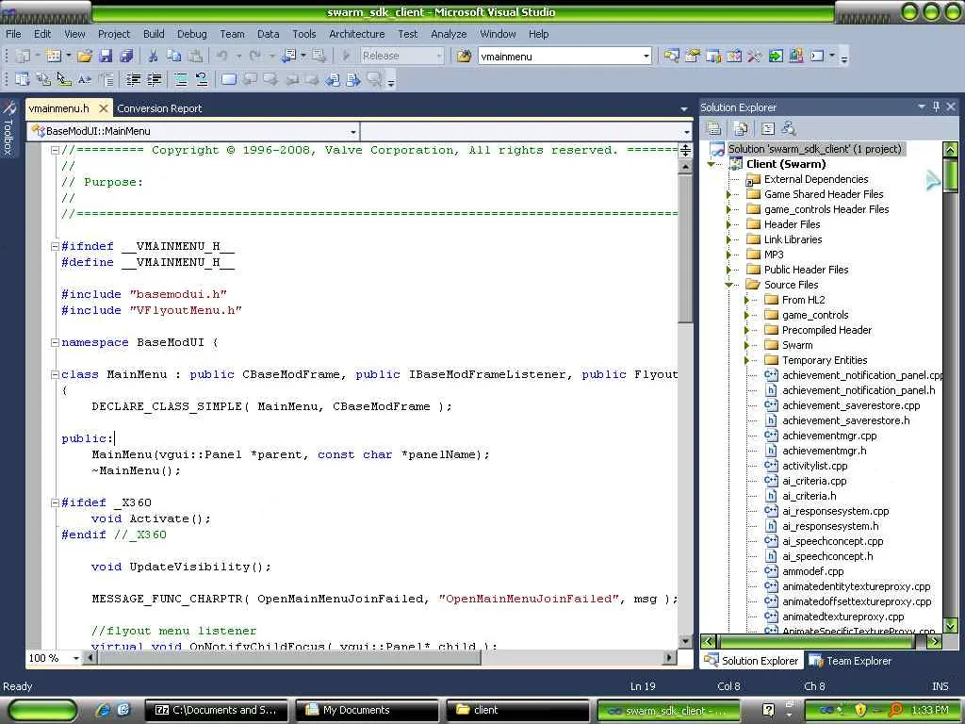The image size is (965, 724).
Task: Click the Copy icon in the toolbar
Action: [174, 56]
